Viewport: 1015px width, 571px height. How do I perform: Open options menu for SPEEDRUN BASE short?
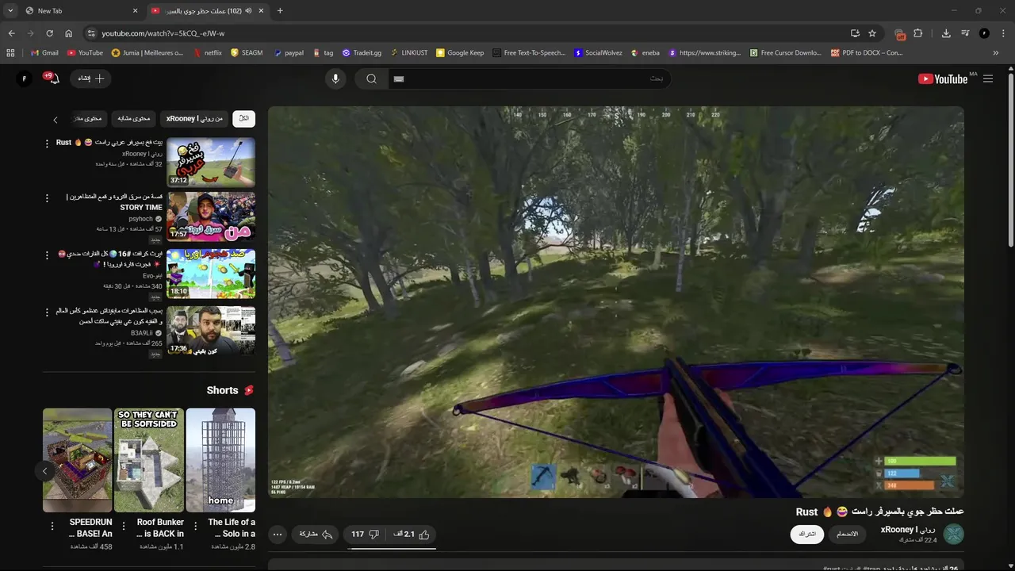(x=52, y=526)
